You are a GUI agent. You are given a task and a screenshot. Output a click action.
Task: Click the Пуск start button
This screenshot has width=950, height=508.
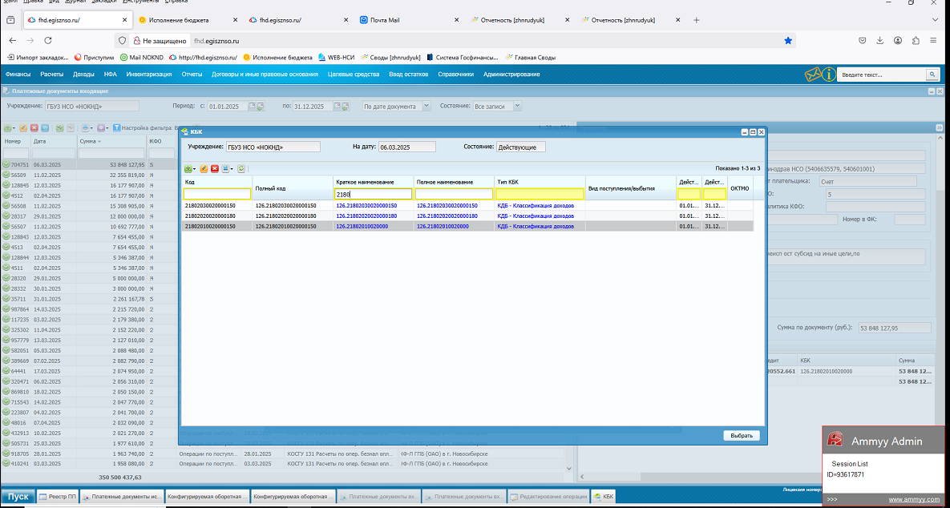pos(18,497)
